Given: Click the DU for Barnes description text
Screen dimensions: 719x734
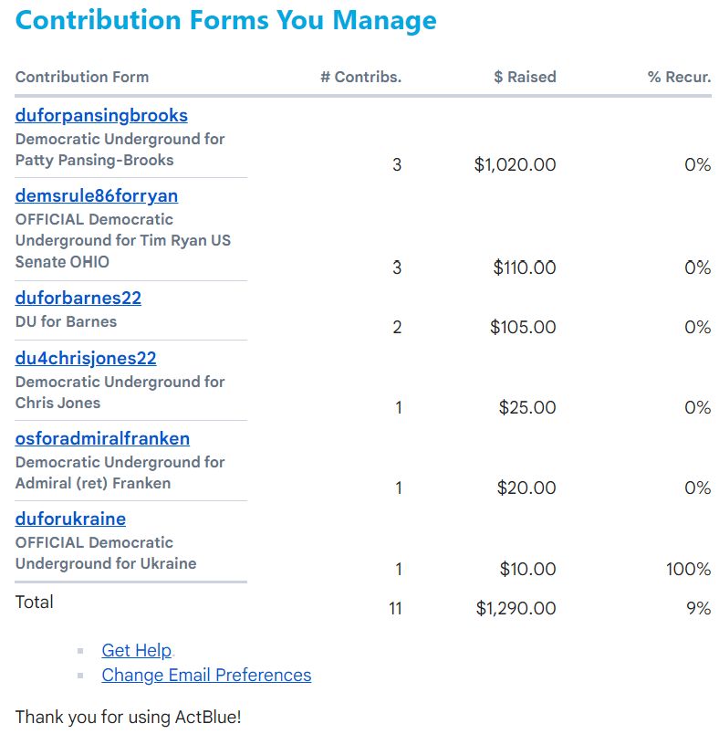Looking at the screenshot, I should pyautogui.click(x=66, y=321).
